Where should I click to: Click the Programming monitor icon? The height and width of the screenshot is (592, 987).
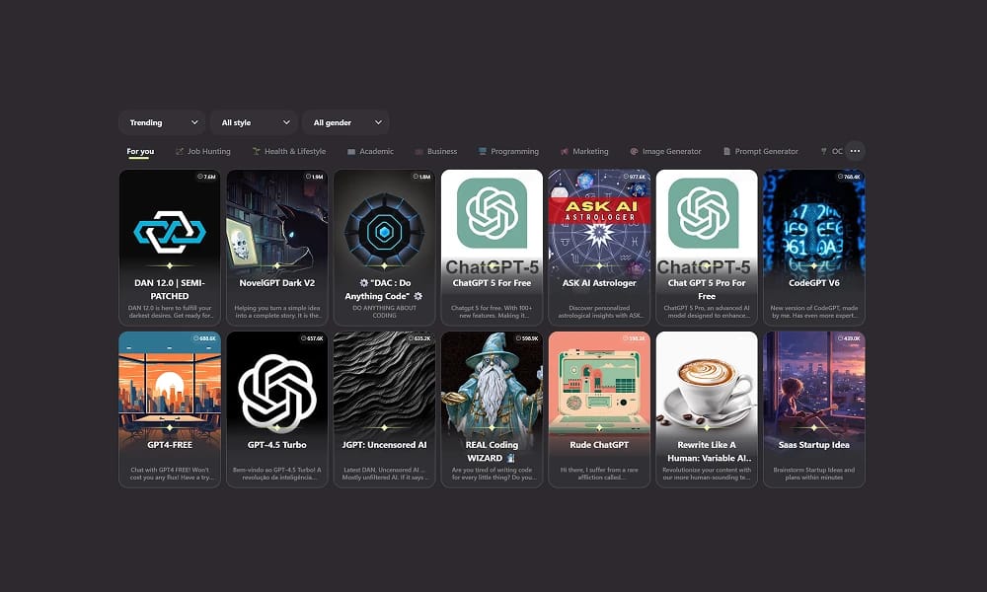click(x=483, y=152)
